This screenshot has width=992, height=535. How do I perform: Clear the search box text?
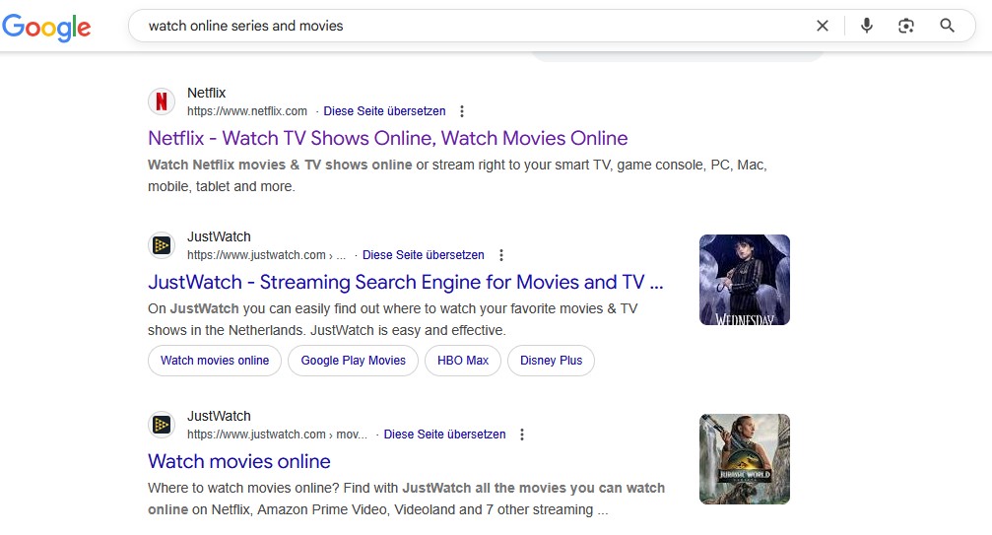[x=823, y=26]
